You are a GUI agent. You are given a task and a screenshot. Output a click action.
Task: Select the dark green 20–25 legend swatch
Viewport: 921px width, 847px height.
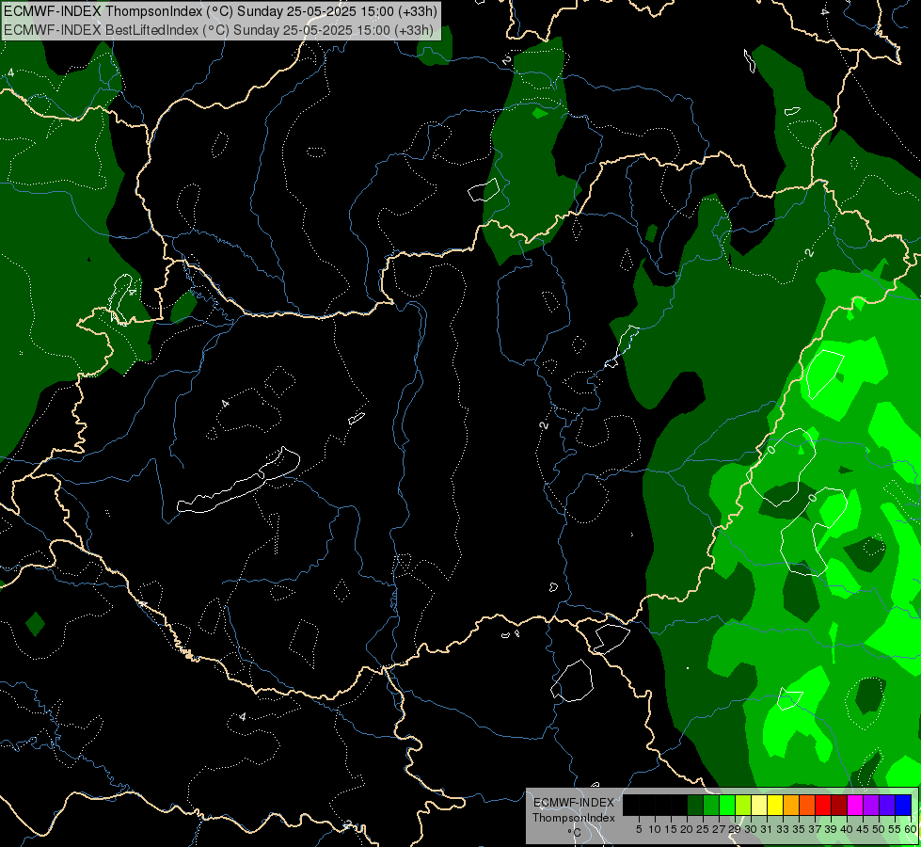pyautogui.click(x=695, y=805)
